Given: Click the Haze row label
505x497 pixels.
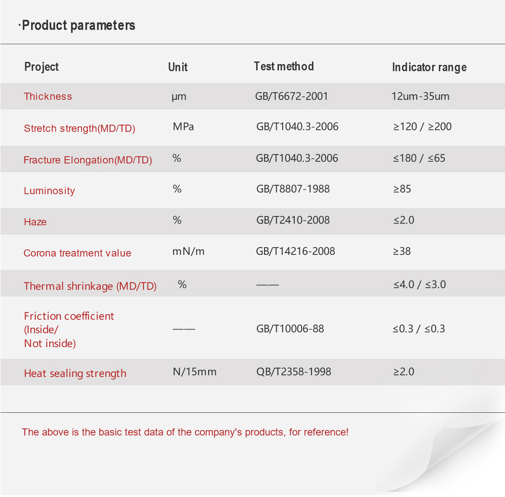Looking at the screenshot, I should [35, 222].
